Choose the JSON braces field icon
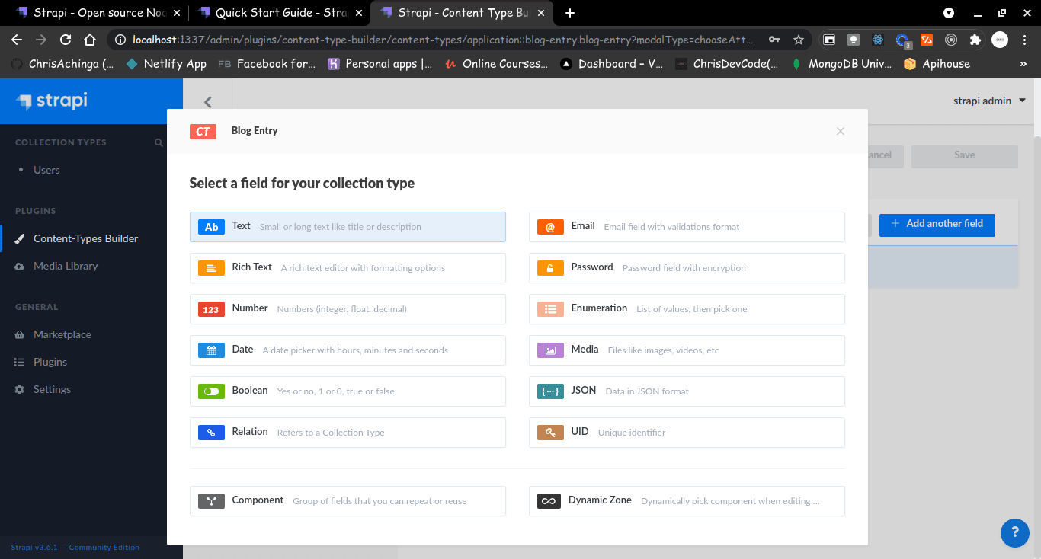Screen dimensions: 1041x559 click(x=550, y=391)
